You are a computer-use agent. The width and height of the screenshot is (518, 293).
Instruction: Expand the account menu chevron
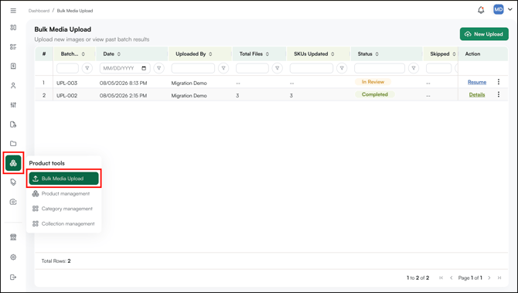[510, 10]
